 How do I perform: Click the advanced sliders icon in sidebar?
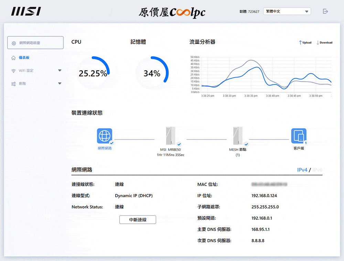click(x=13, y=84)
